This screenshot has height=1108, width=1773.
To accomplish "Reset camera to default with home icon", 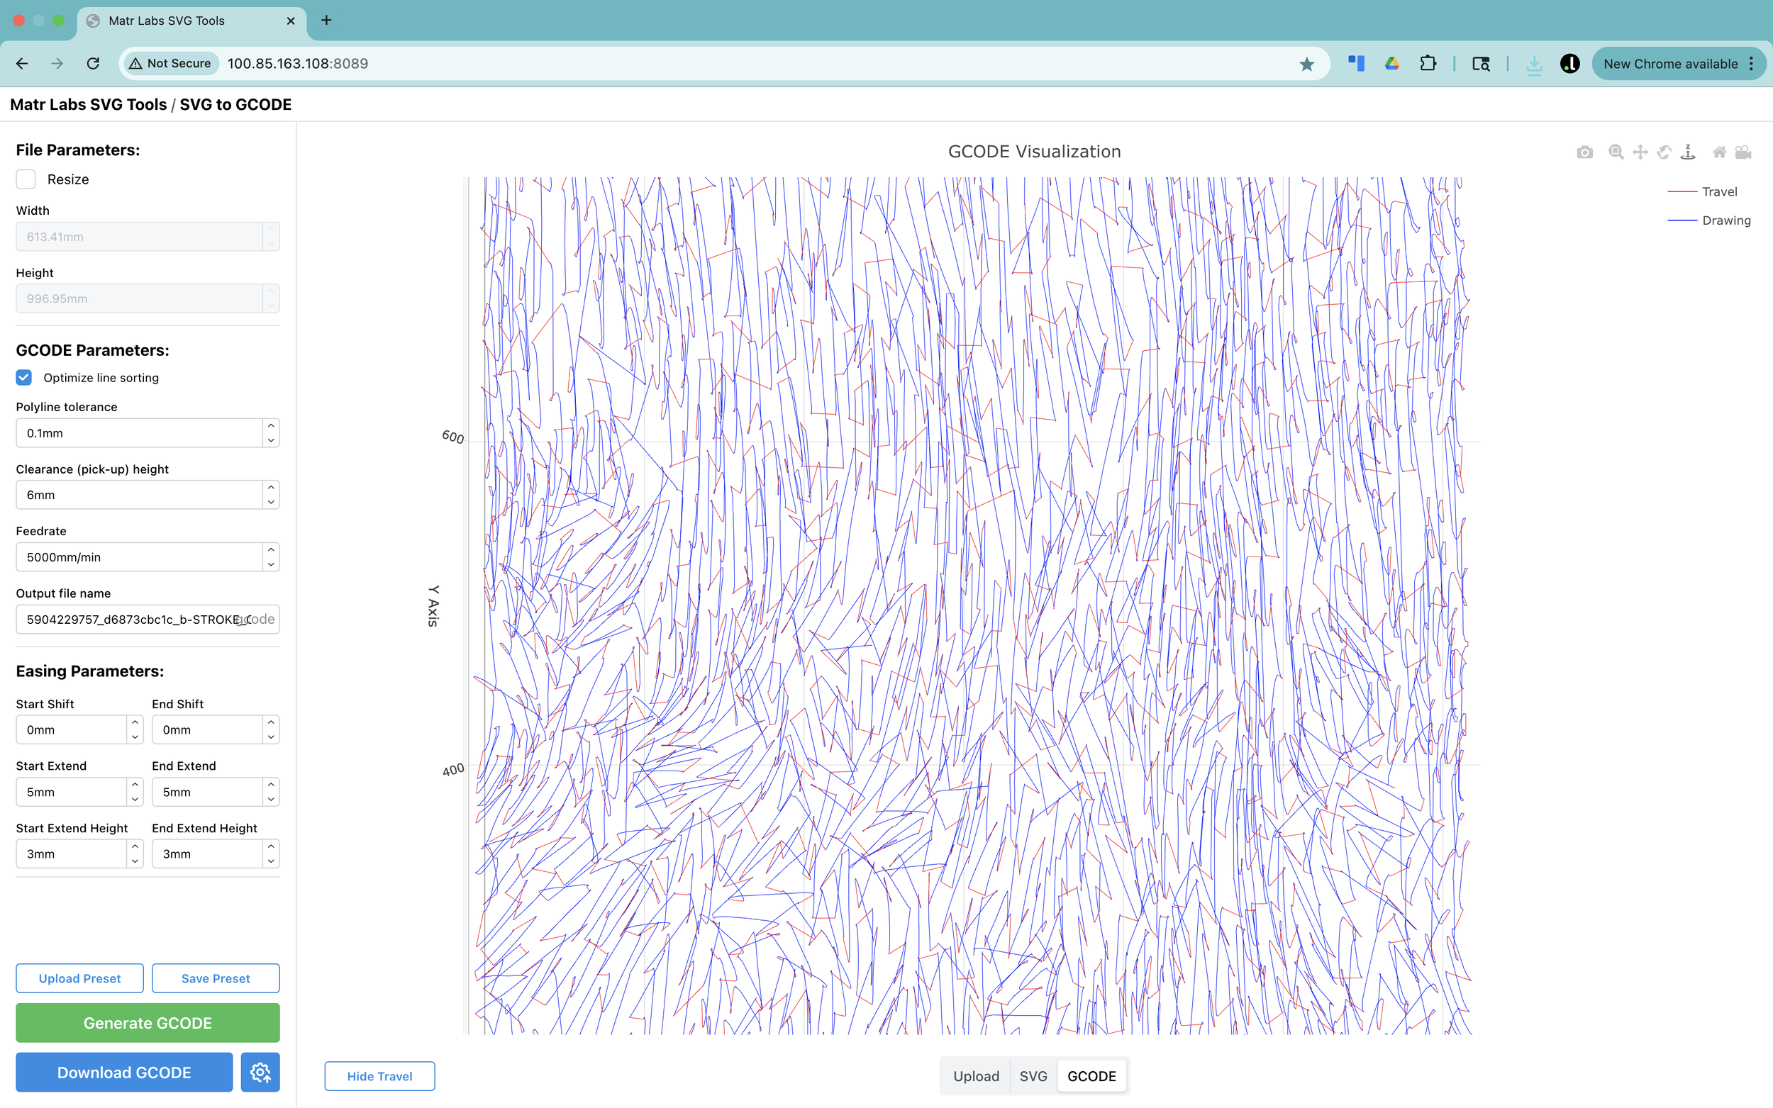I will point(1719,152).
